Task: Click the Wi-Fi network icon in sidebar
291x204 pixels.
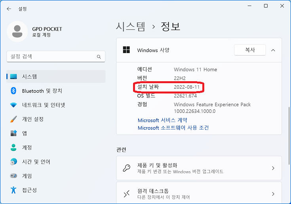Action: coord(13,105)
